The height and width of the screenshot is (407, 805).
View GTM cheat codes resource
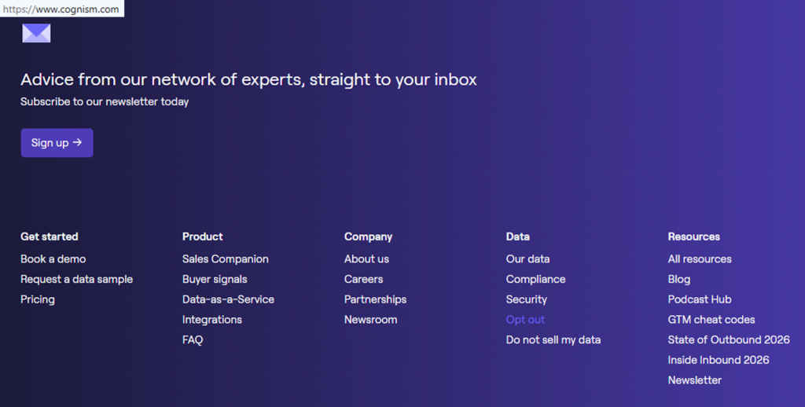click(x=711, y=320)
